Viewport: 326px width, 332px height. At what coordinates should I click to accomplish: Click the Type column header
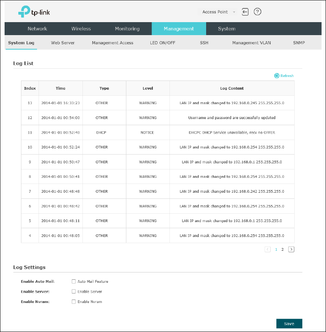[x=104, y=88]
